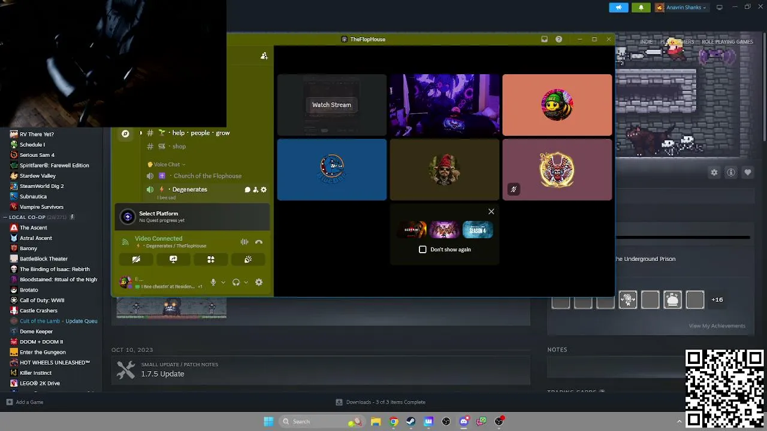Select Stardew Valley in Steam library

(x=38, y=176)
